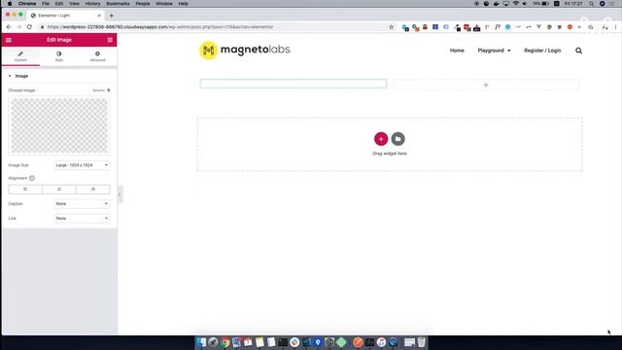622x350 pixels.
Task: Open the Bookmarks menu
Action: [118, 4]
